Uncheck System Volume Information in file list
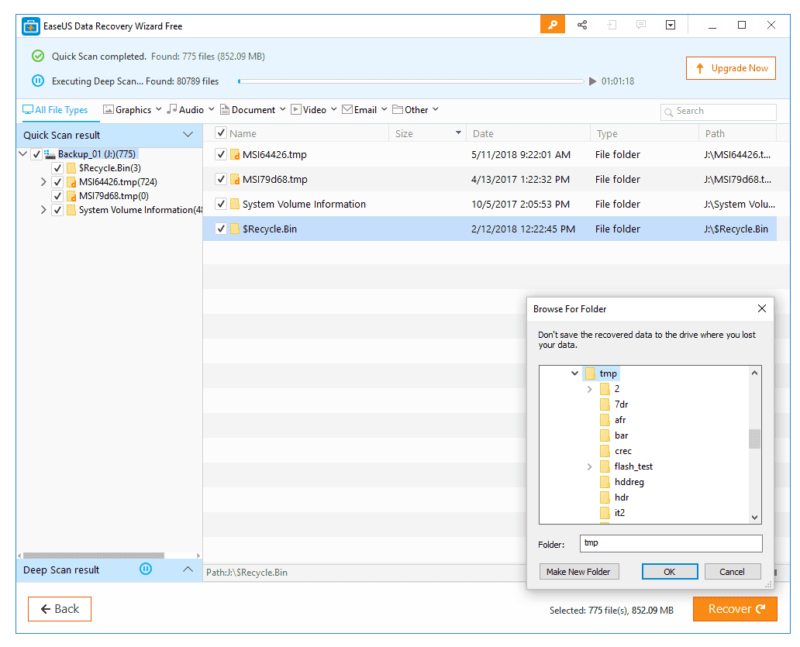 [221, 204]
